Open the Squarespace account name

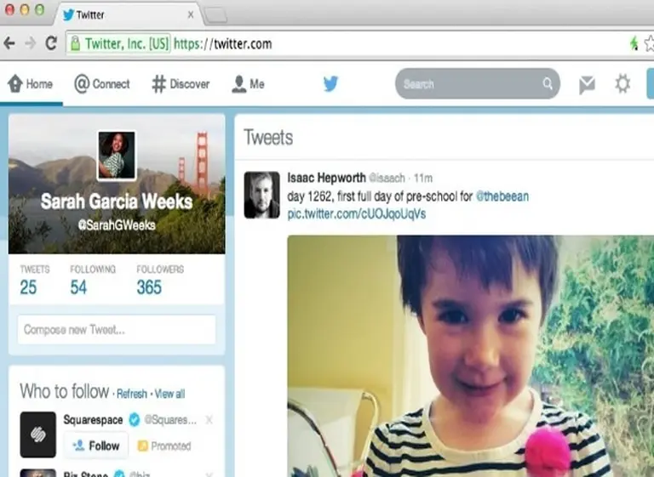click(93, 420)
